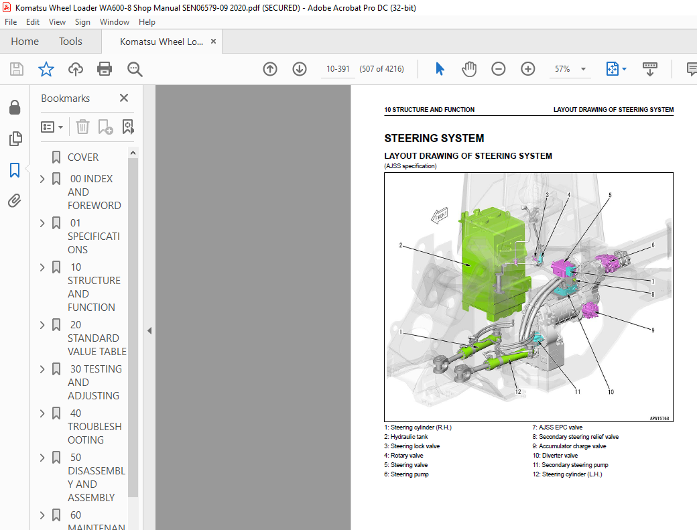The width and height of the screenshot is (697, 530).
Task: Open Attachments paperclip panel
Action: tap(15, 201)
